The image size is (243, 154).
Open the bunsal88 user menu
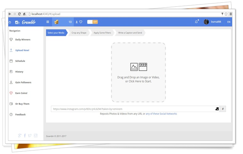point(216,22)
